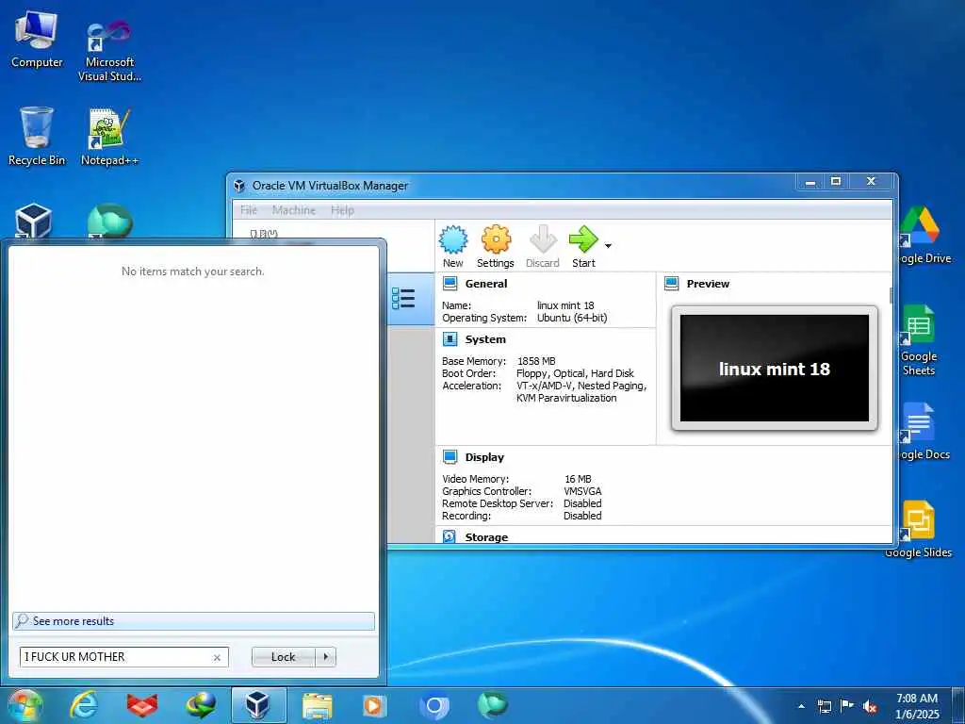Show hidden system tray icons
This screenshot has width=965, height=724.
coord(801,706)
